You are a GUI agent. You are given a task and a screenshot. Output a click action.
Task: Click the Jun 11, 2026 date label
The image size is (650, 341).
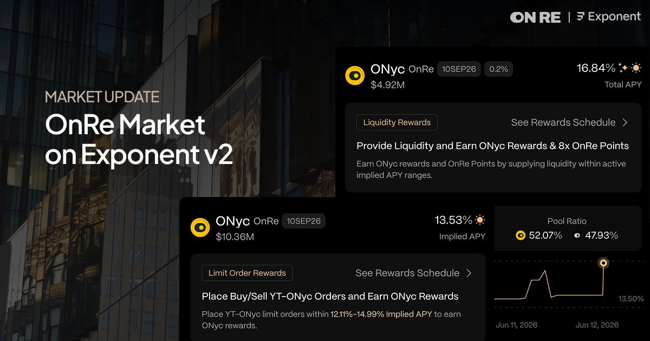516,325
